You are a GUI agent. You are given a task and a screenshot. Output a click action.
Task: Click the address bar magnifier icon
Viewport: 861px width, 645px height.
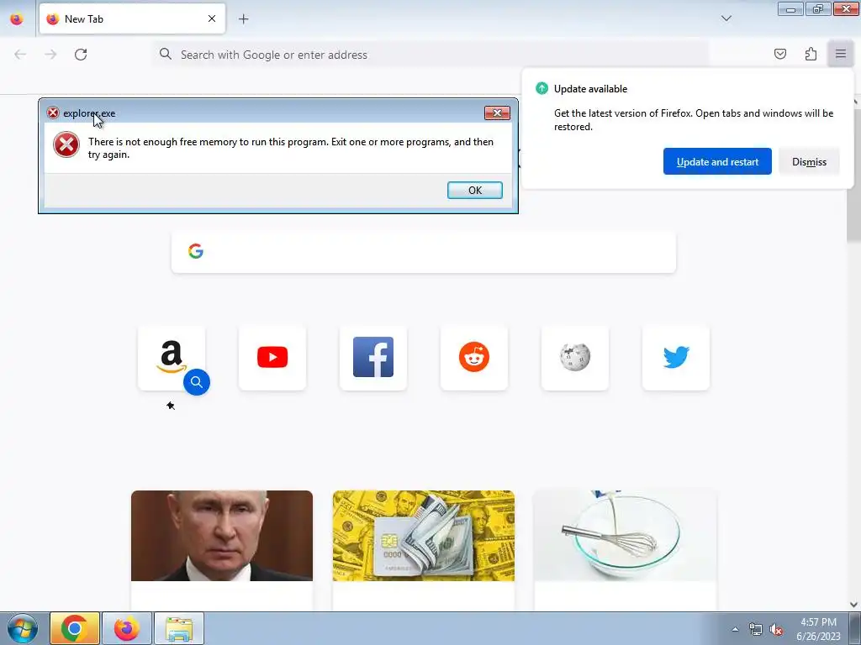[x=166, y=54]
